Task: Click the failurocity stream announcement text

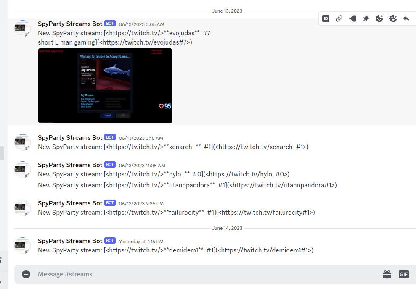Action: pos(176,213)
